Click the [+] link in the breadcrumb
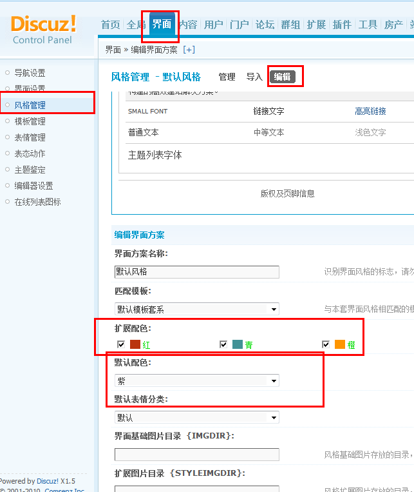The width and height of the screenshot is (414, 492). click(x=189, y=50)
